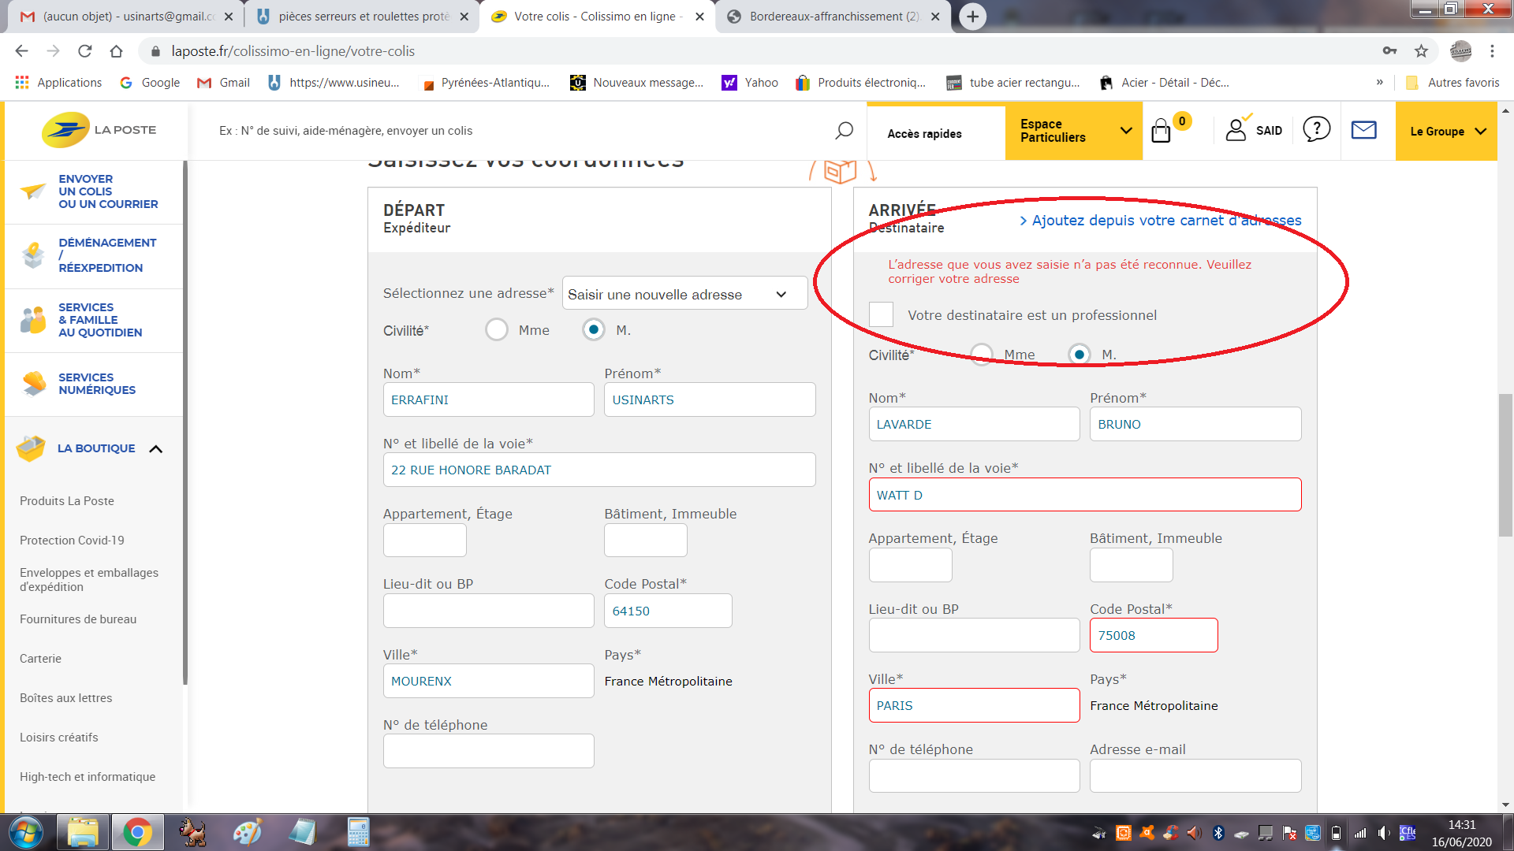Open the 'Saisir une nouvelle adresse' dropdown
Image resolution: width=1514 pixels, height=851 pixels.
(684, 294)
